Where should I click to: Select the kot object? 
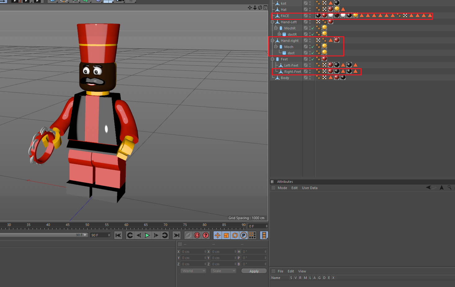click(283, 3)
